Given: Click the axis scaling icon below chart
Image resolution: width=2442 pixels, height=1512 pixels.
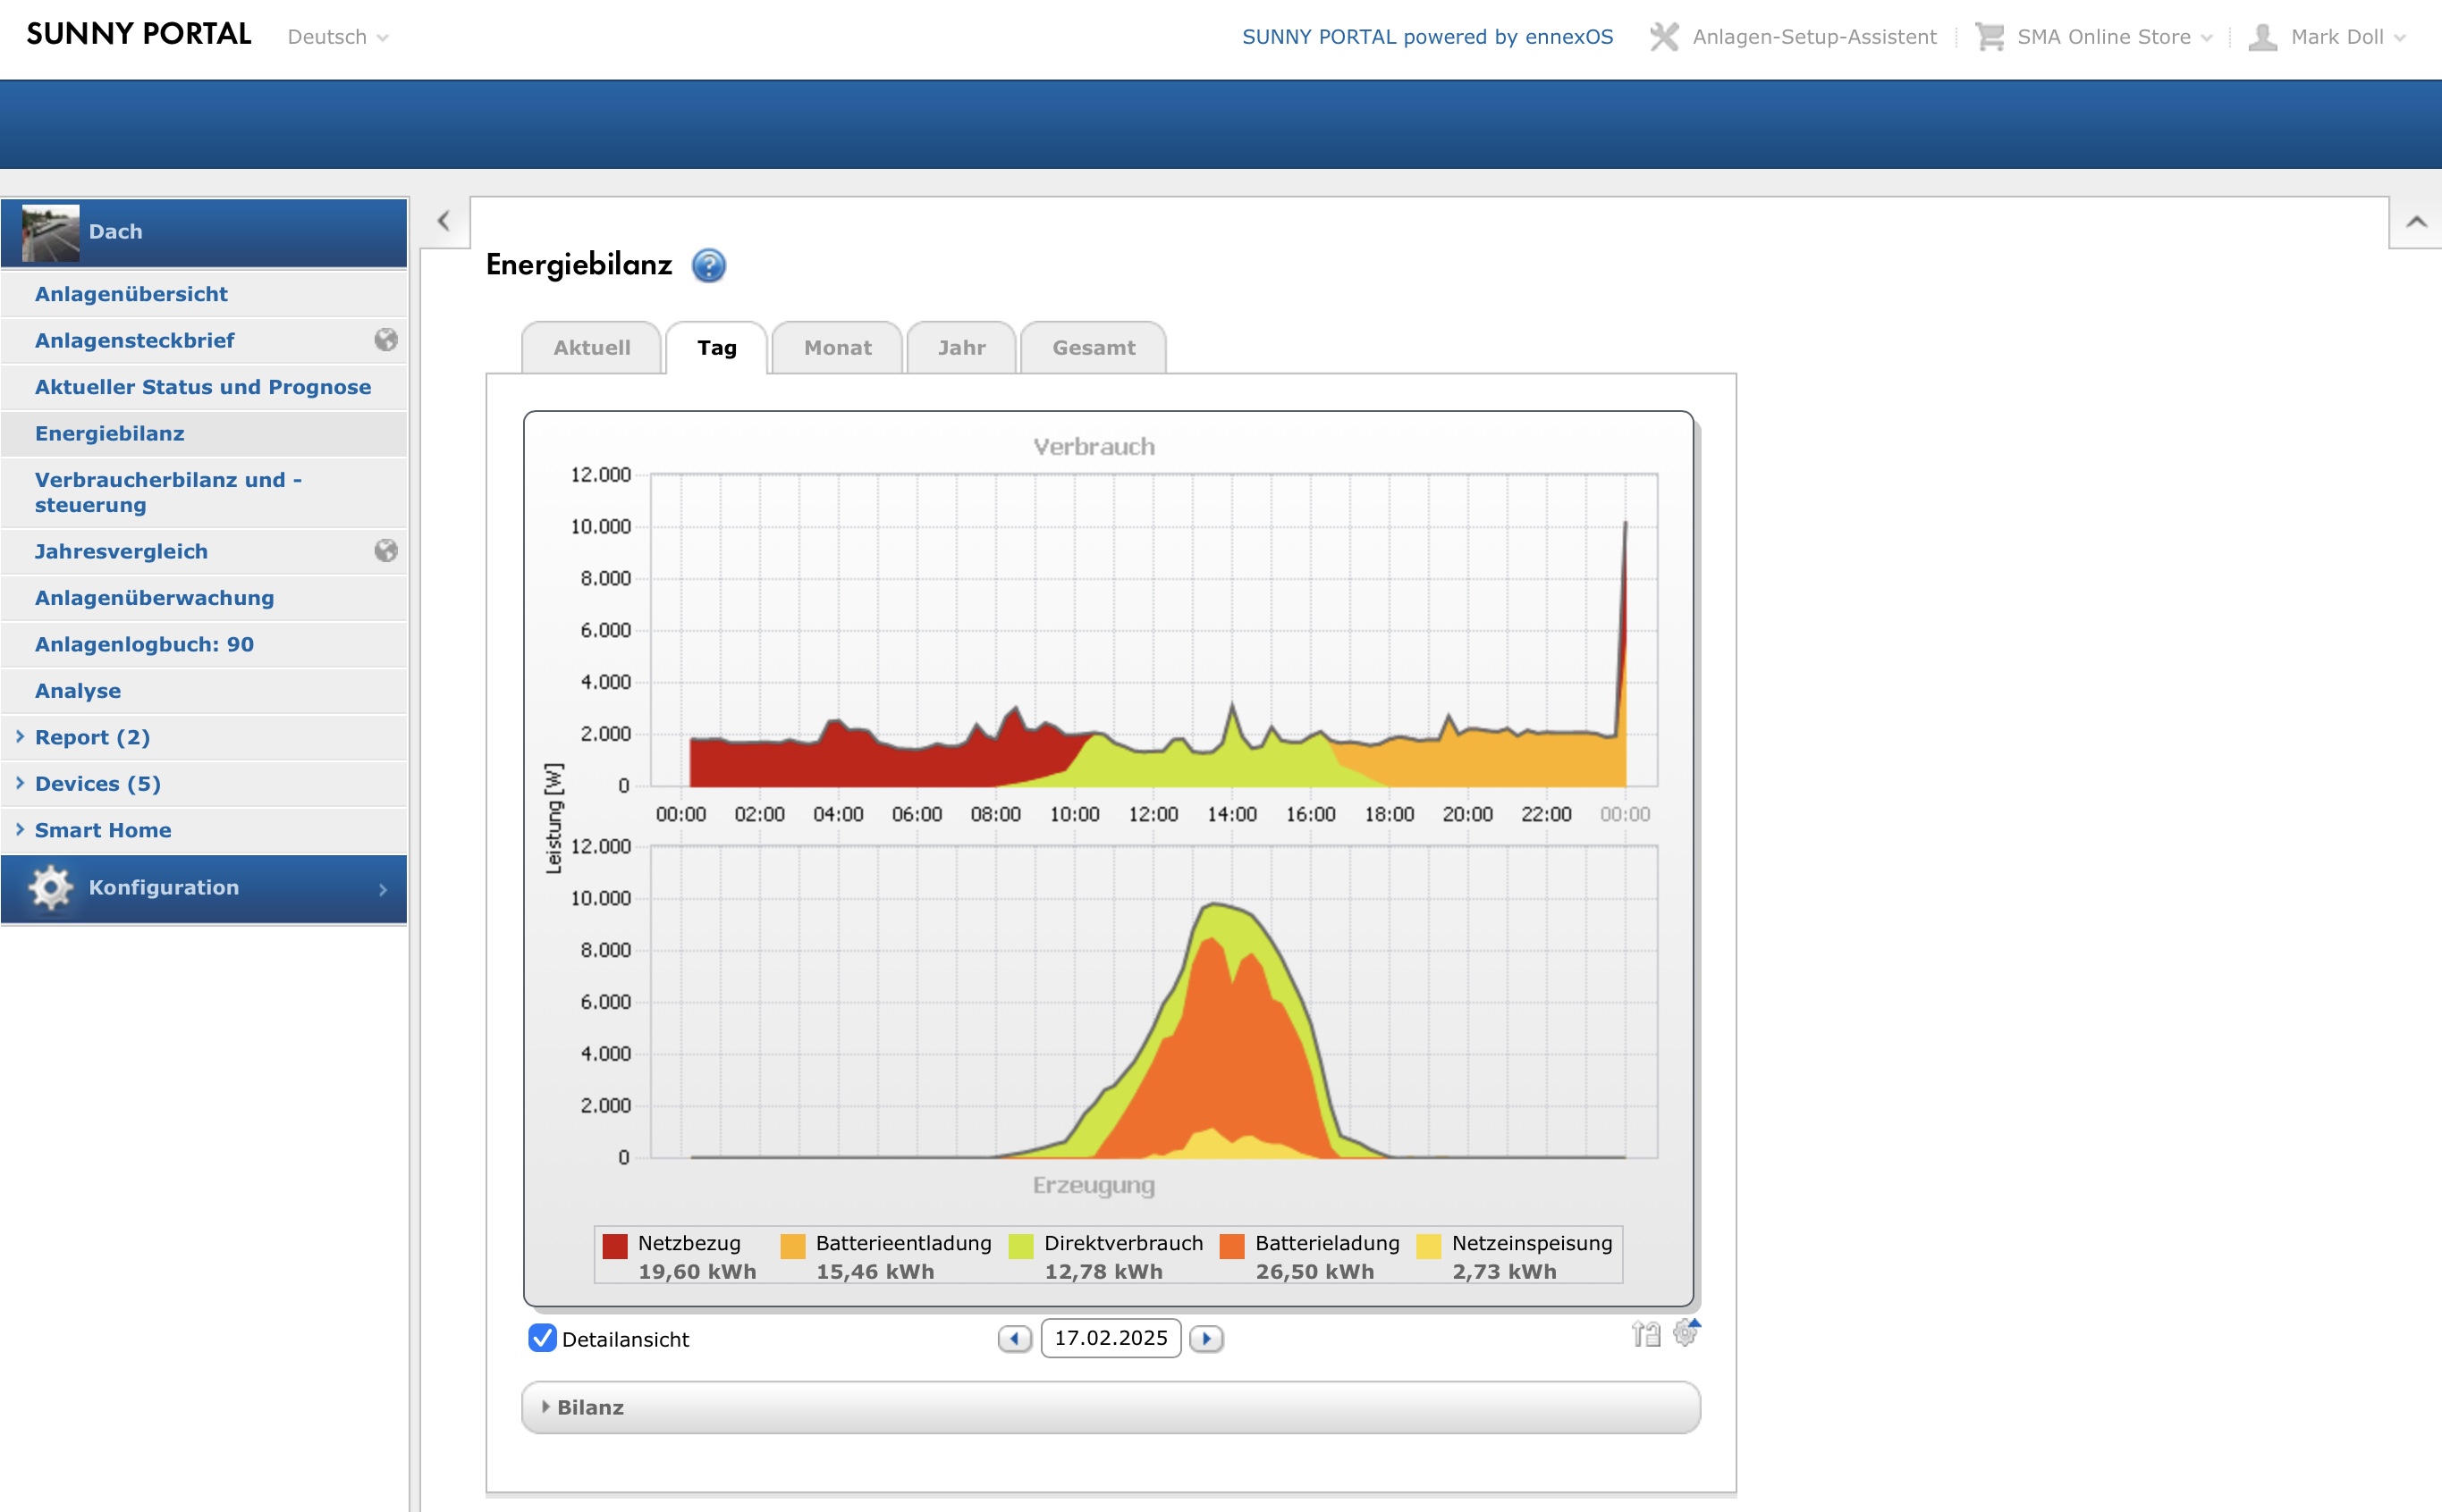Looking at the screenshot, I should coord(1645,1334).
